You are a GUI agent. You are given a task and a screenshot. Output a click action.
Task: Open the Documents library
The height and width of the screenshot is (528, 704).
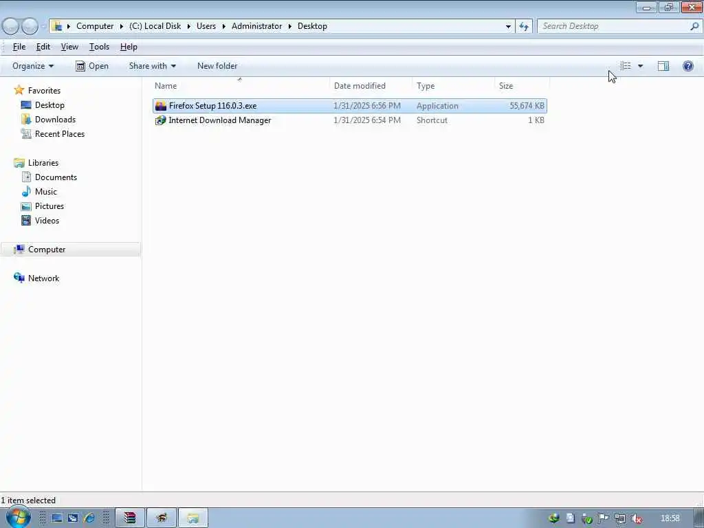[x=56, y=177]
